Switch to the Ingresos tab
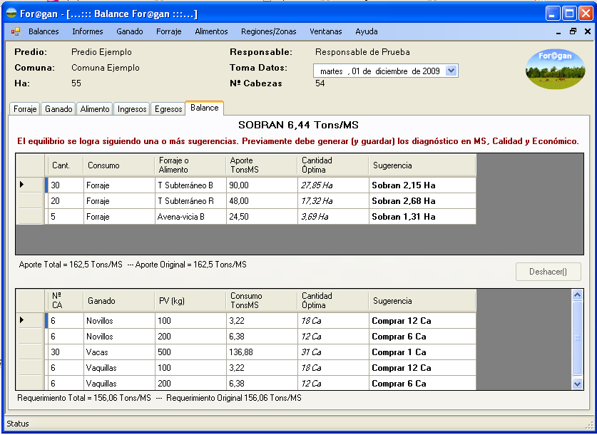This screenshot has width=597, height=435. 132,109
